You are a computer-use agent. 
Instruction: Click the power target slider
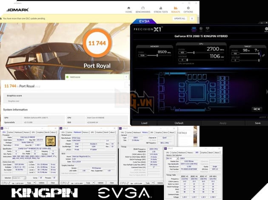coord(250,54)
